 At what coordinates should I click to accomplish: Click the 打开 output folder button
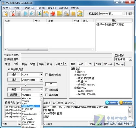[x=130, y=14]
